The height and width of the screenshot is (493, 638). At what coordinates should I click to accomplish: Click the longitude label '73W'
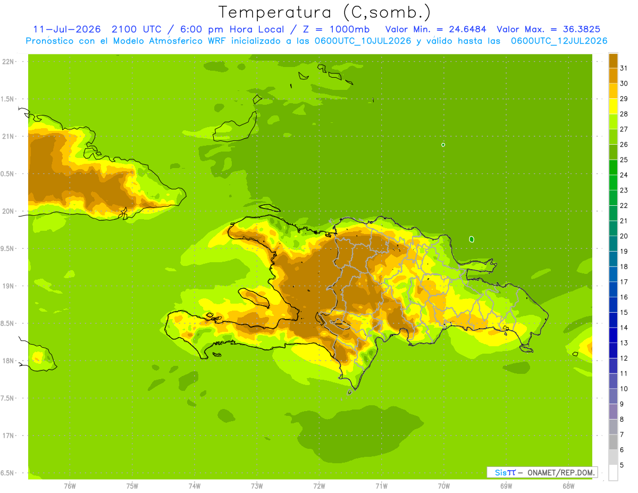[257, 486]
